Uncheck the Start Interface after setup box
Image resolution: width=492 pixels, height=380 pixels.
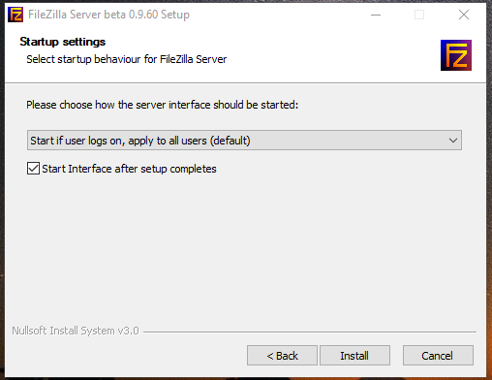pos(33,169)
